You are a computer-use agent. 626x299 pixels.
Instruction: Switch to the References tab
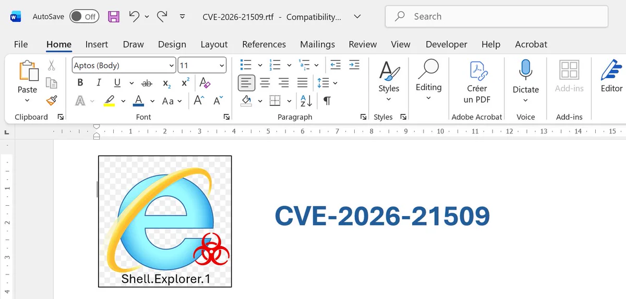(x=264, y=44)
